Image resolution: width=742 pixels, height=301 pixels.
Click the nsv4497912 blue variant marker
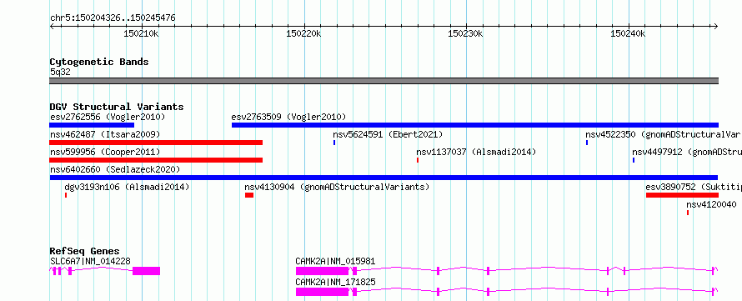(633, 160)
